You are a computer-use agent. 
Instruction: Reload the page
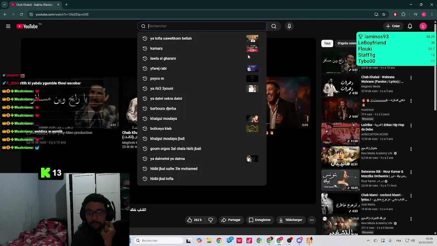pyautogui.click(x=21, y=14)
